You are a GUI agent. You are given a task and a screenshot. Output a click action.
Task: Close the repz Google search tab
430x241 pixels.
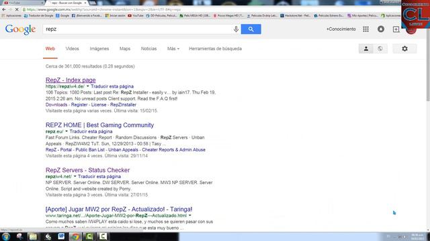(85, 3)
